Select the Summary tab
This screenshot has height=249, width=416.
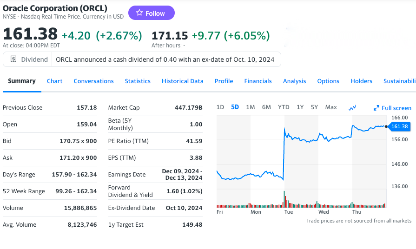tap(22, 81)
